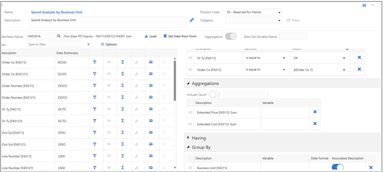Screen dimensions: 384x172
Task: Click the field list vertical scrollbar thumb
Action: coord(175,81)
